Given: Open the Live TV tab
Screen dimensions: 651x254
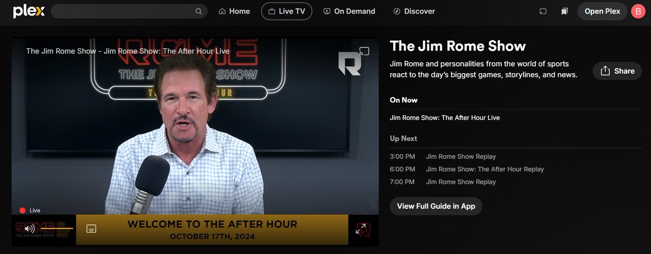Looking at the screenshot, I should point(286,11).
